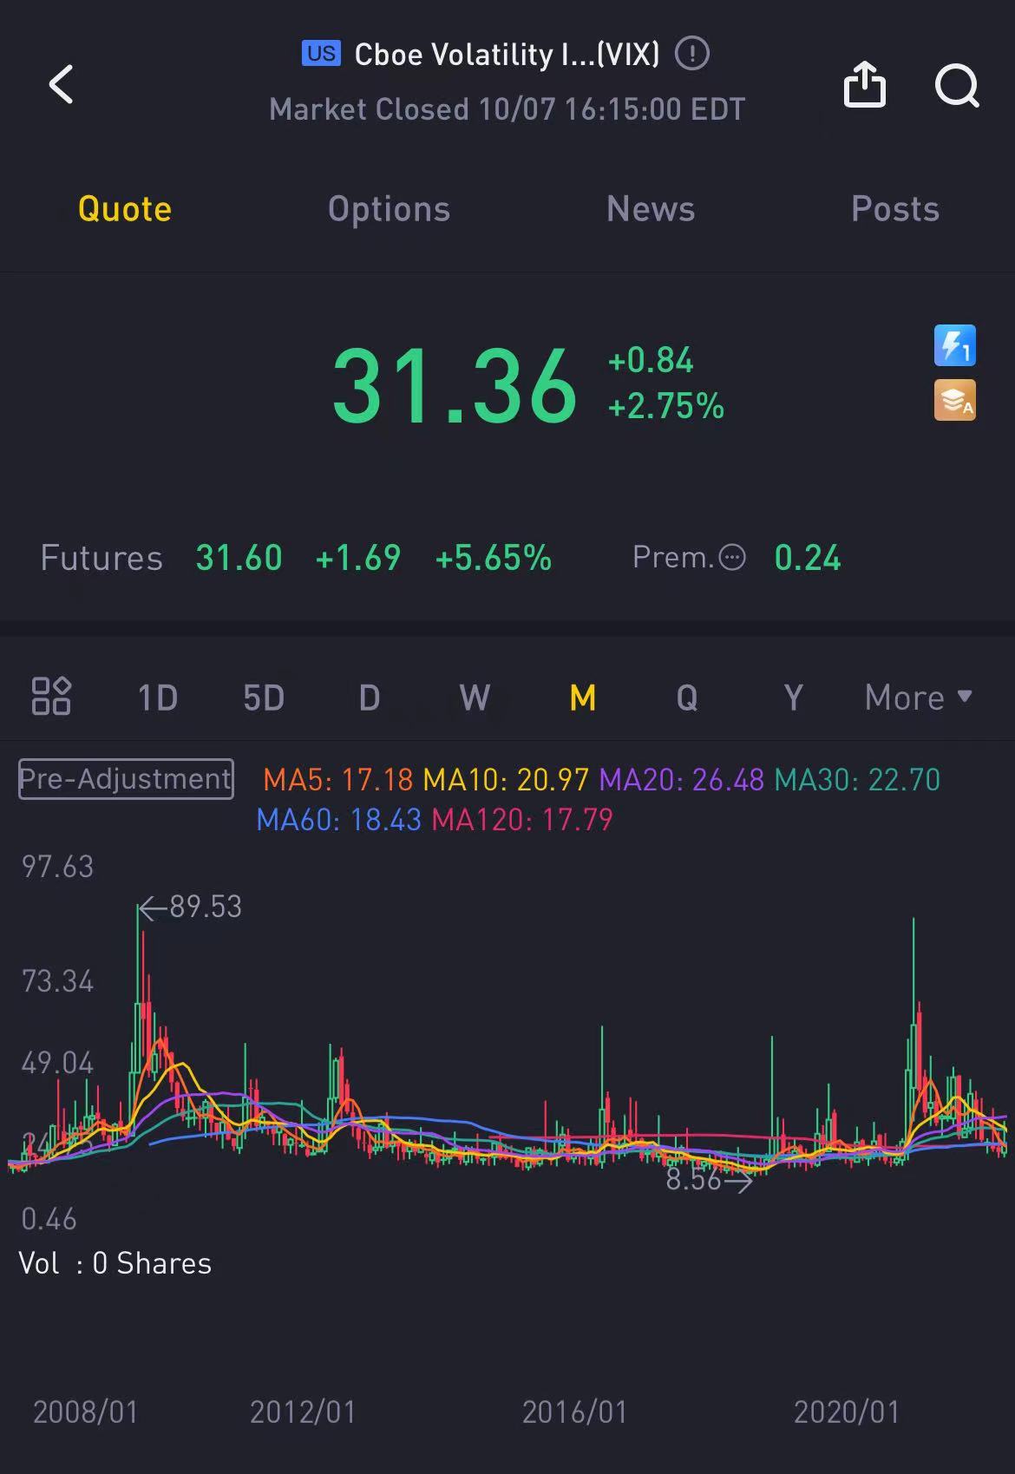Switch to the Quote tab
This screenshot has height=1474, width=1015.
point(125,209)
